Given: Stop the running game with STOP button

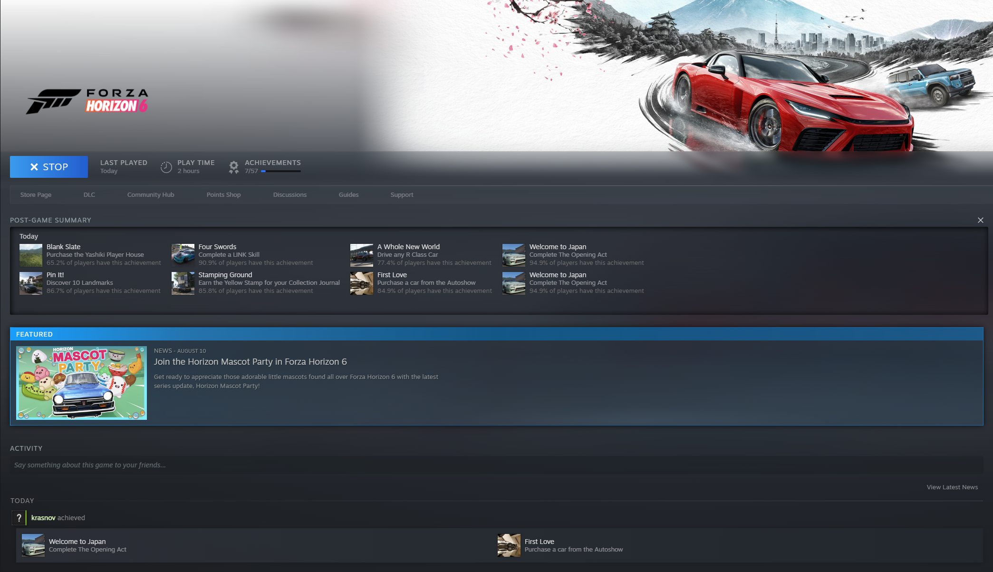Looking at the screenshot, I should 49,167.
